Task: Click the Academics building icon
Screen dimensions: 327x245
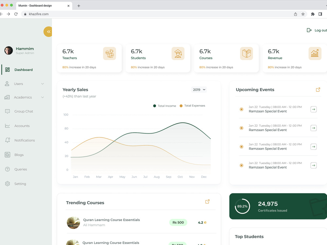Action: 7,97
